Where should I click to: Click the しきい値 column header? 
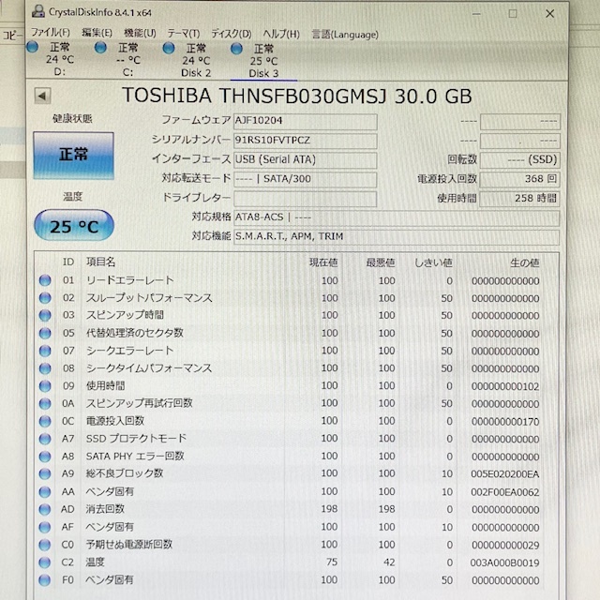(x=433, y=262)
